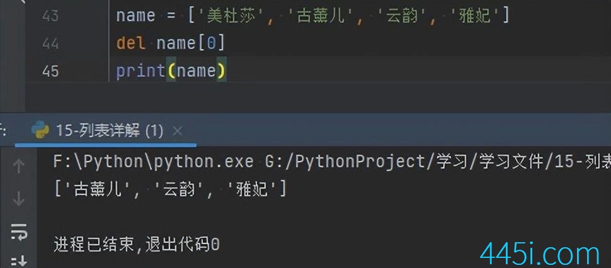This screenshot has height=268, width=611.
Task: Click the del keyword on line 44
Action: 131,43
